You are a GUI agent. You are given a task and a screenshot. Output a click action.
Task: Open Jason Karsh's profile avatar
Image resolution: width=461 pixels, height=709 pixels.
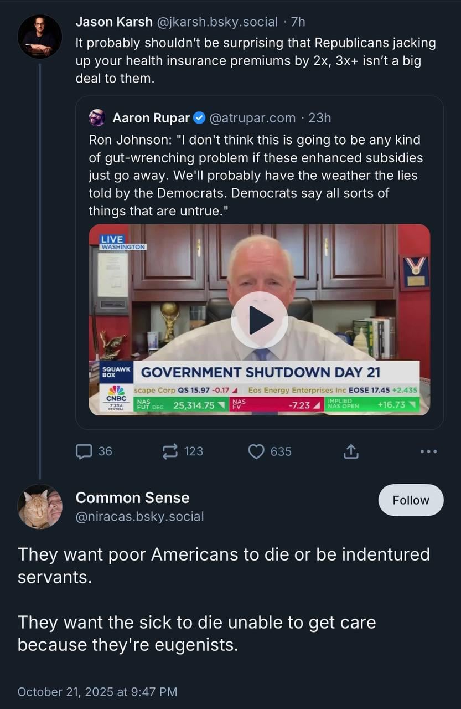(x=40, y=37)
